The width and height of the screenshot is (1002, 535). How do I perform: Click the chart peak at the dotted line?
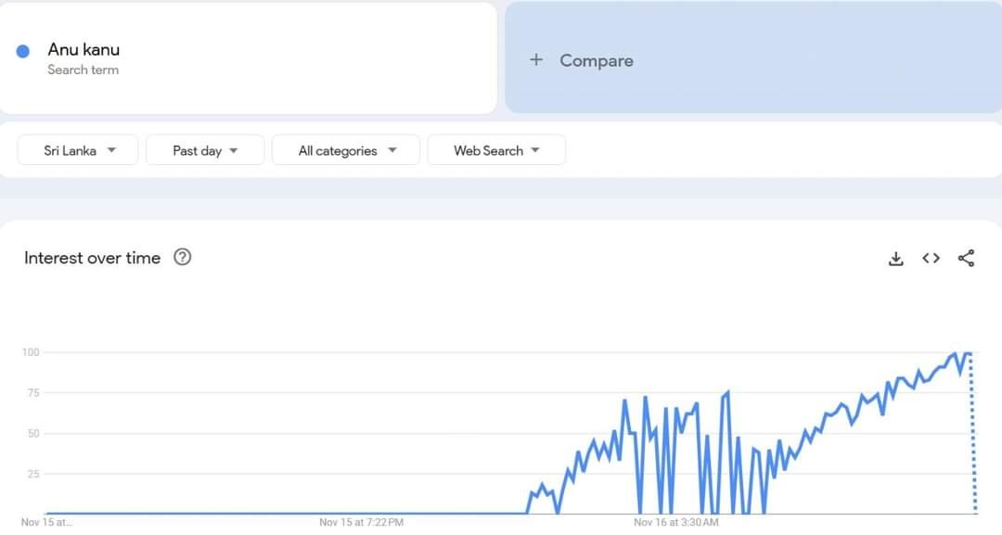click(970, 353)
